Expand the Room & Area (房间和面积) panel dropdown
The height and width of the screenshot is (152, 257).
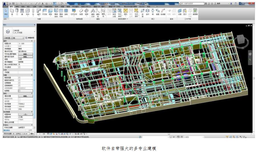pos(123,19)
